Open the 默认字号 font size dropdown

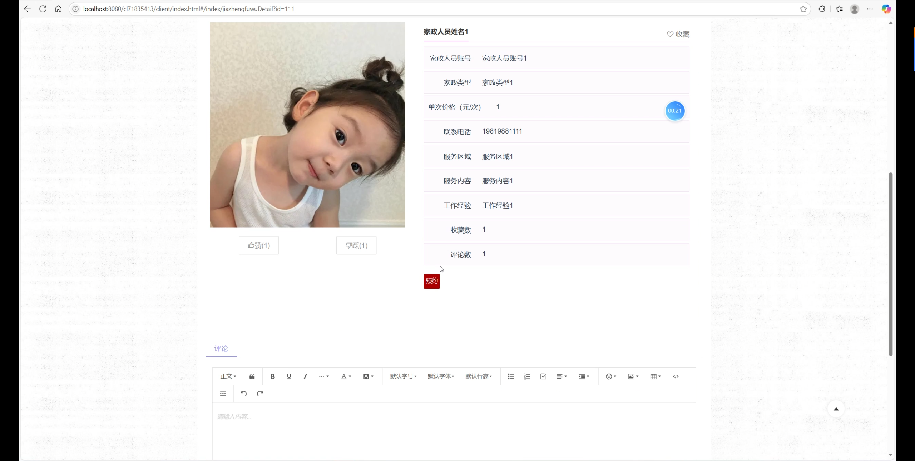[x=403, y=376]
